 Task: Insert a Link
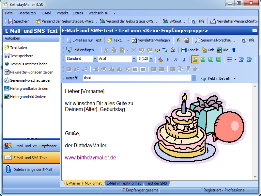point(208,50)
